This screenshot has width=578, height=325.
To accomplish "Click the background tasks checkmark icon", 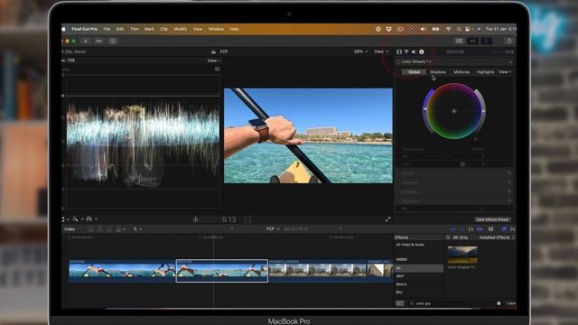I will pos(113,41).
